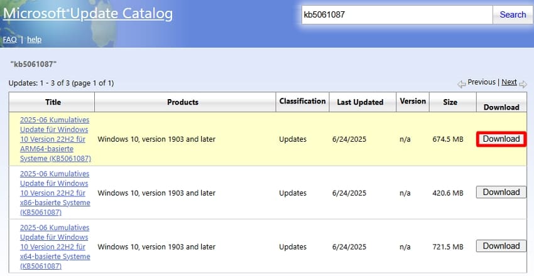The width and height of the screenshot is (534, 276).
Task: Click the Previous pagination text
Action: coord(482,82)
